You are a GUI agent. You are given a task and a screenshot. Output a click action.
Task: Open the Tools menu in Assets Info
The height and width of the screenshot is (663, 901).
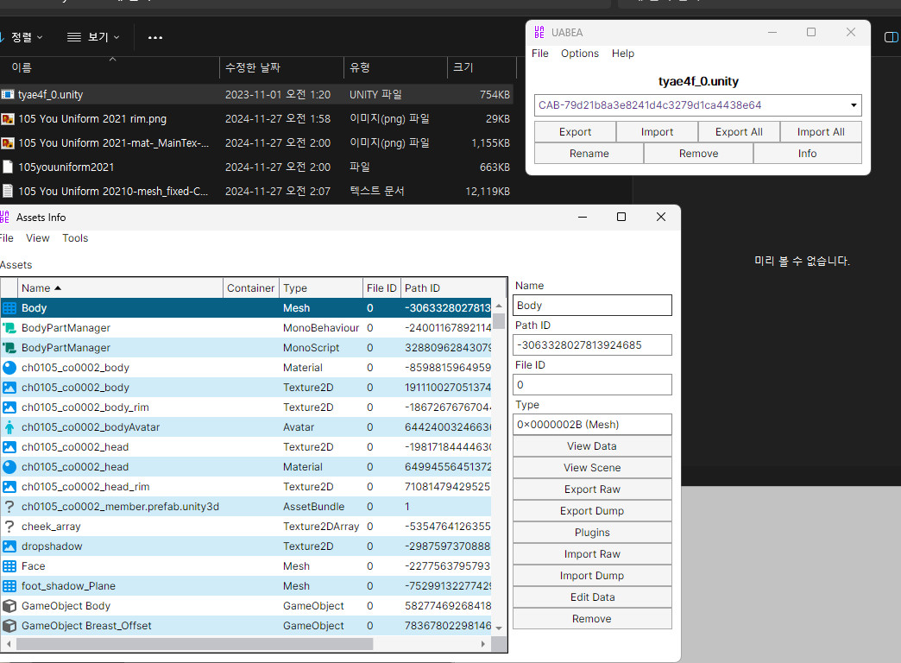point(75,238)
